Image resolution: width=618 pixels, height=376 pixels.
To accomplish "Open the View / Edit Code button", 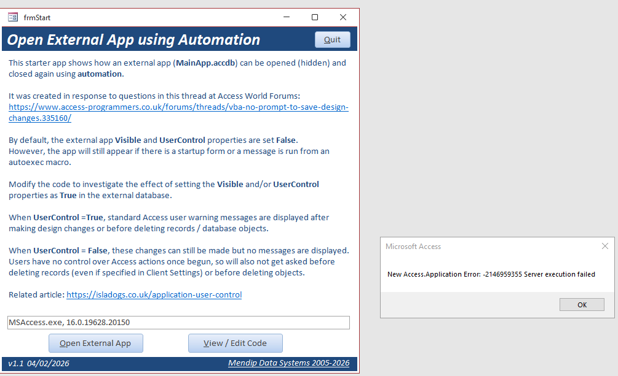I will [236, 343].
